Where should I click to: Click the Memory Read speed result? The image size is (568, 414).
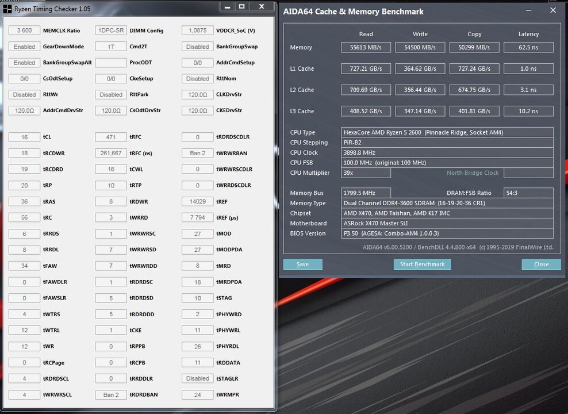click(366, 48)
